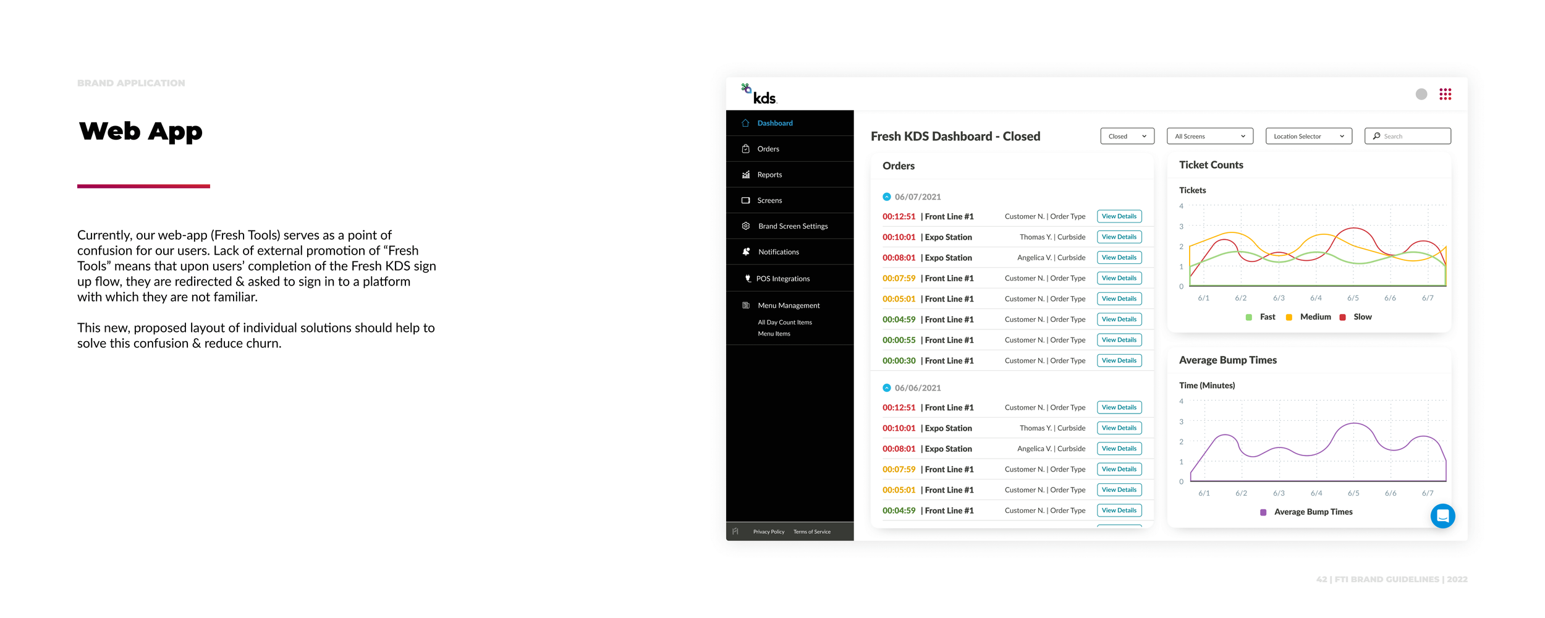1545x618 pixels.
Task: Click the Screens monitor icon
Action: pos(745,200)
